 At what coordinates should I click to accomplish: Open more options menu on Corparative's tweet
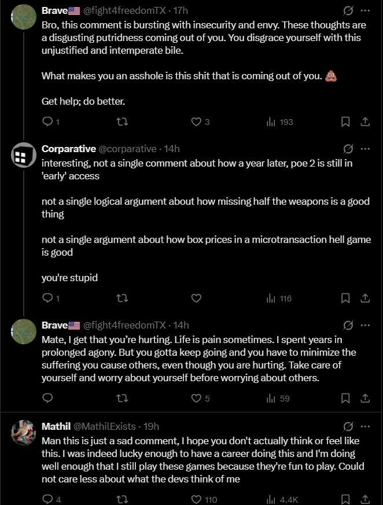pos(365,149)
